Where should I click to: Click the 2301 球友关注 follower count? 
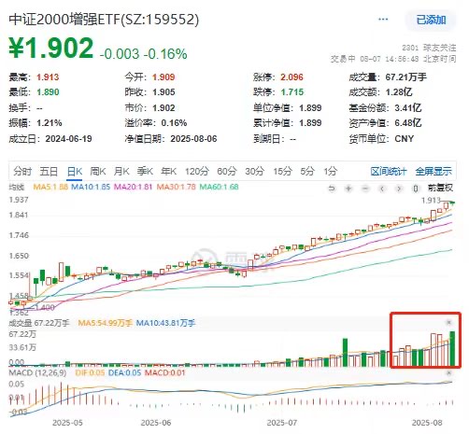[x=429, y=48]
